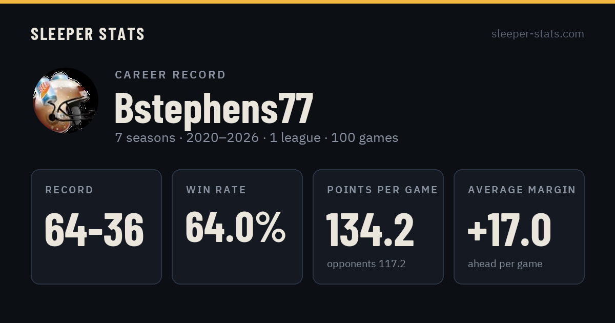Click the CAREER RECORD label
This screenshot has width=615, height=323.
(170, 75)
